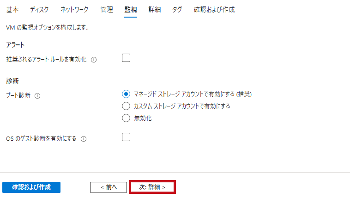The image size is (350, 199).
Task: Open the 詳細 tab
Action: 155,10
